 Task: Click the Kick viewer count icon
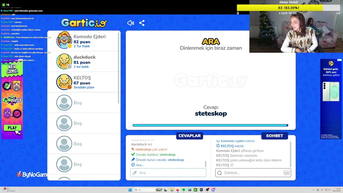click(4, 5)
